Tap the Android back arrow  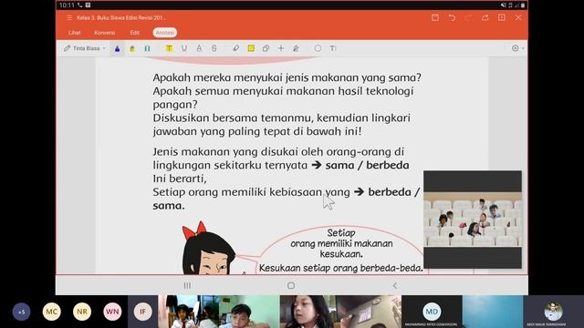click(395, 285)
